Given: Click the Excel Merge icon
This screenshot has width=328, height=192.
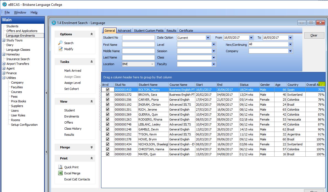Looking at the screenshot, I should coord(60,173).
